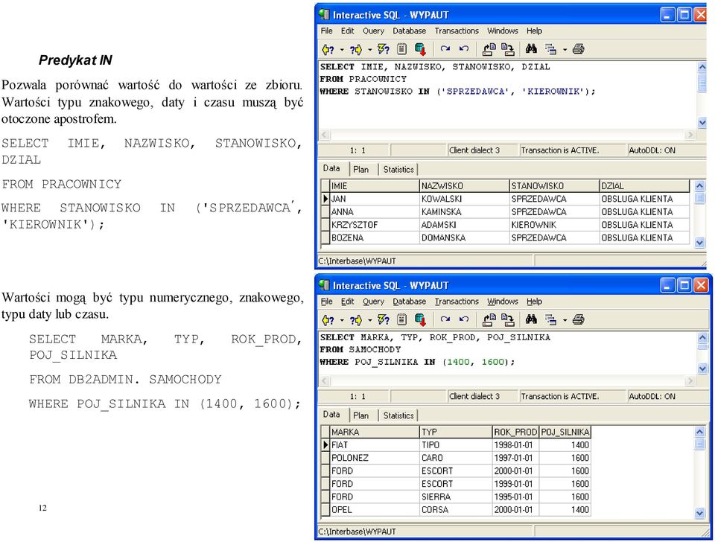715x542 pixels.
Task: Click Load Script icon in the SAMOCHODY window
Action: (x=489, y=320)
